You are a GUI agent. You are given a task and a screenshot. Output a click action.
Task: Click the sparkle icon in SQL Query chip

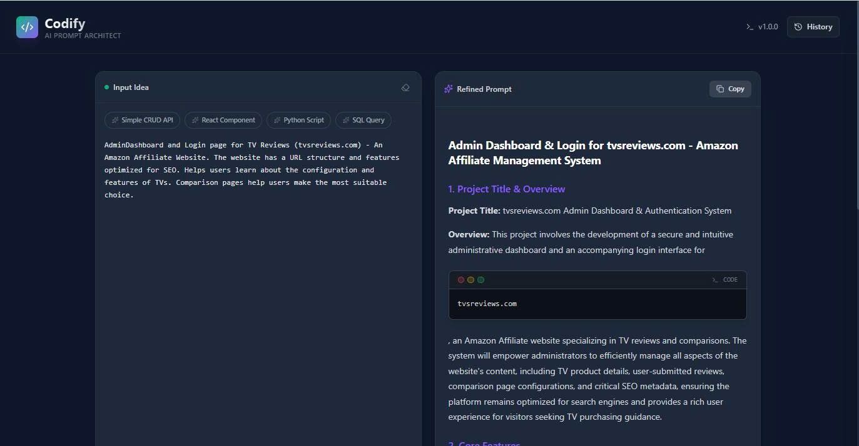click(x=346, y=120)
